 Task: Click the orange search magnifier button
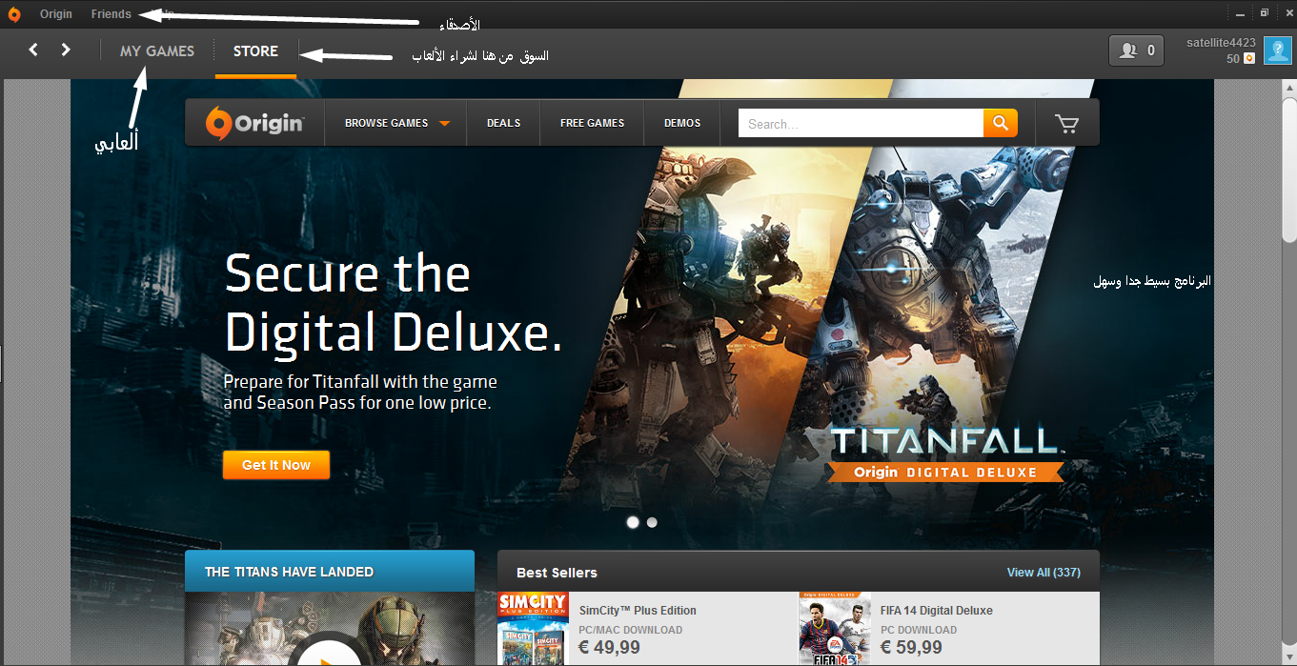(x=1001, y=123)
